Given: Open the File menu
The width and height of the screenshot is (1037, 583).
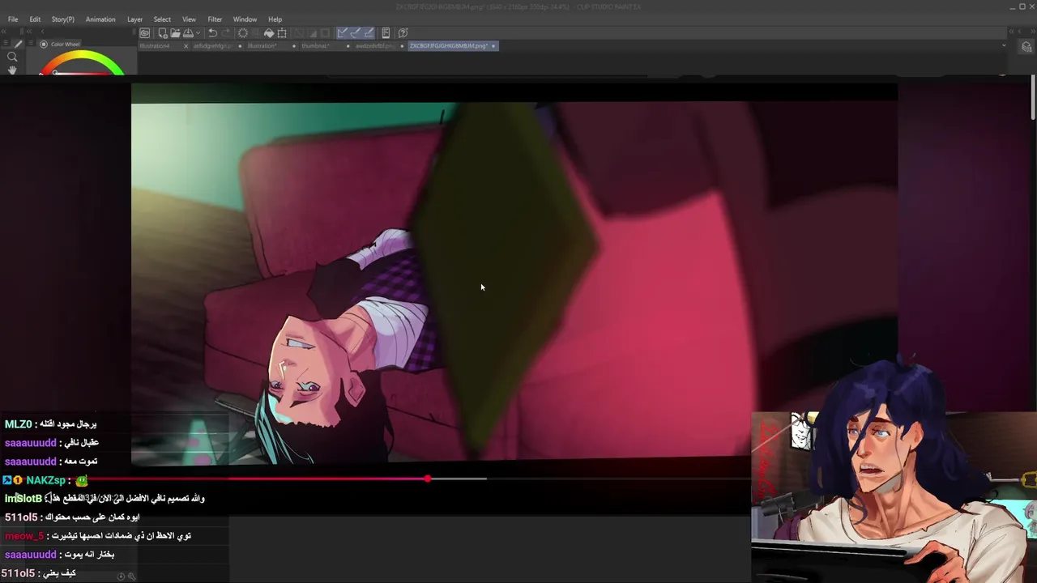Looking at the screenshot, I should (13, 19).
